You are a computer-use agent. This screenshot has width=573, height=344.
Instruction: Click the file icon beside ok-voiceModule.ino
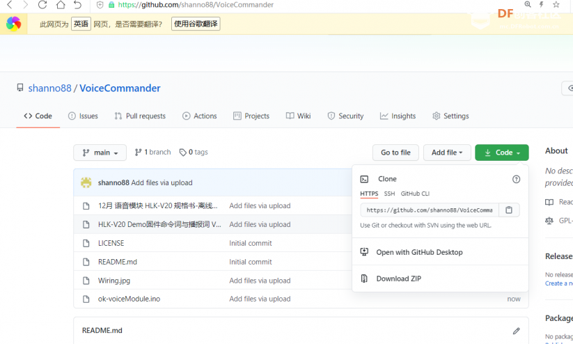[x=86, y=299]
